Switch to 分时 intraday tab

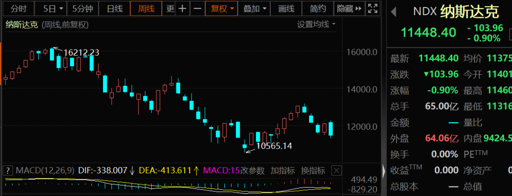(x=19, y=9)
